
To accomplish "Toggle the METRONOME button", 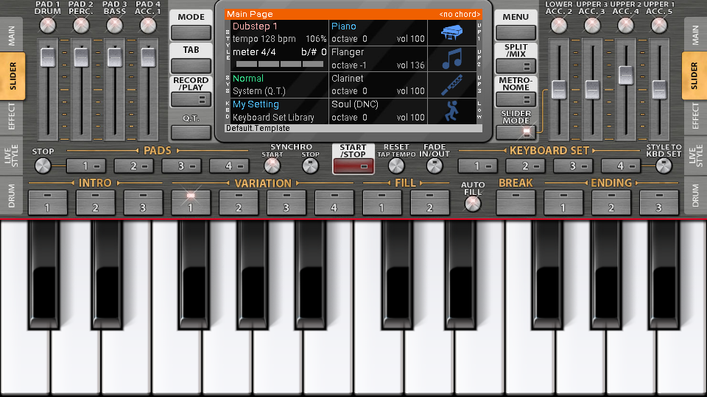I will (x=516, y=99).
